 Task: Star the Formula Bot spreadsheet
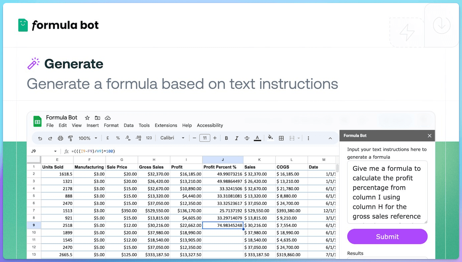tap(87, 118)
